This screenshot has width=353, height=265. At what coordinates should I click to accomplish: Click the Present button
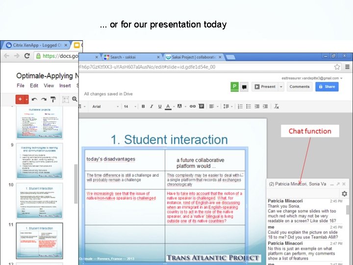pos(265,87)
